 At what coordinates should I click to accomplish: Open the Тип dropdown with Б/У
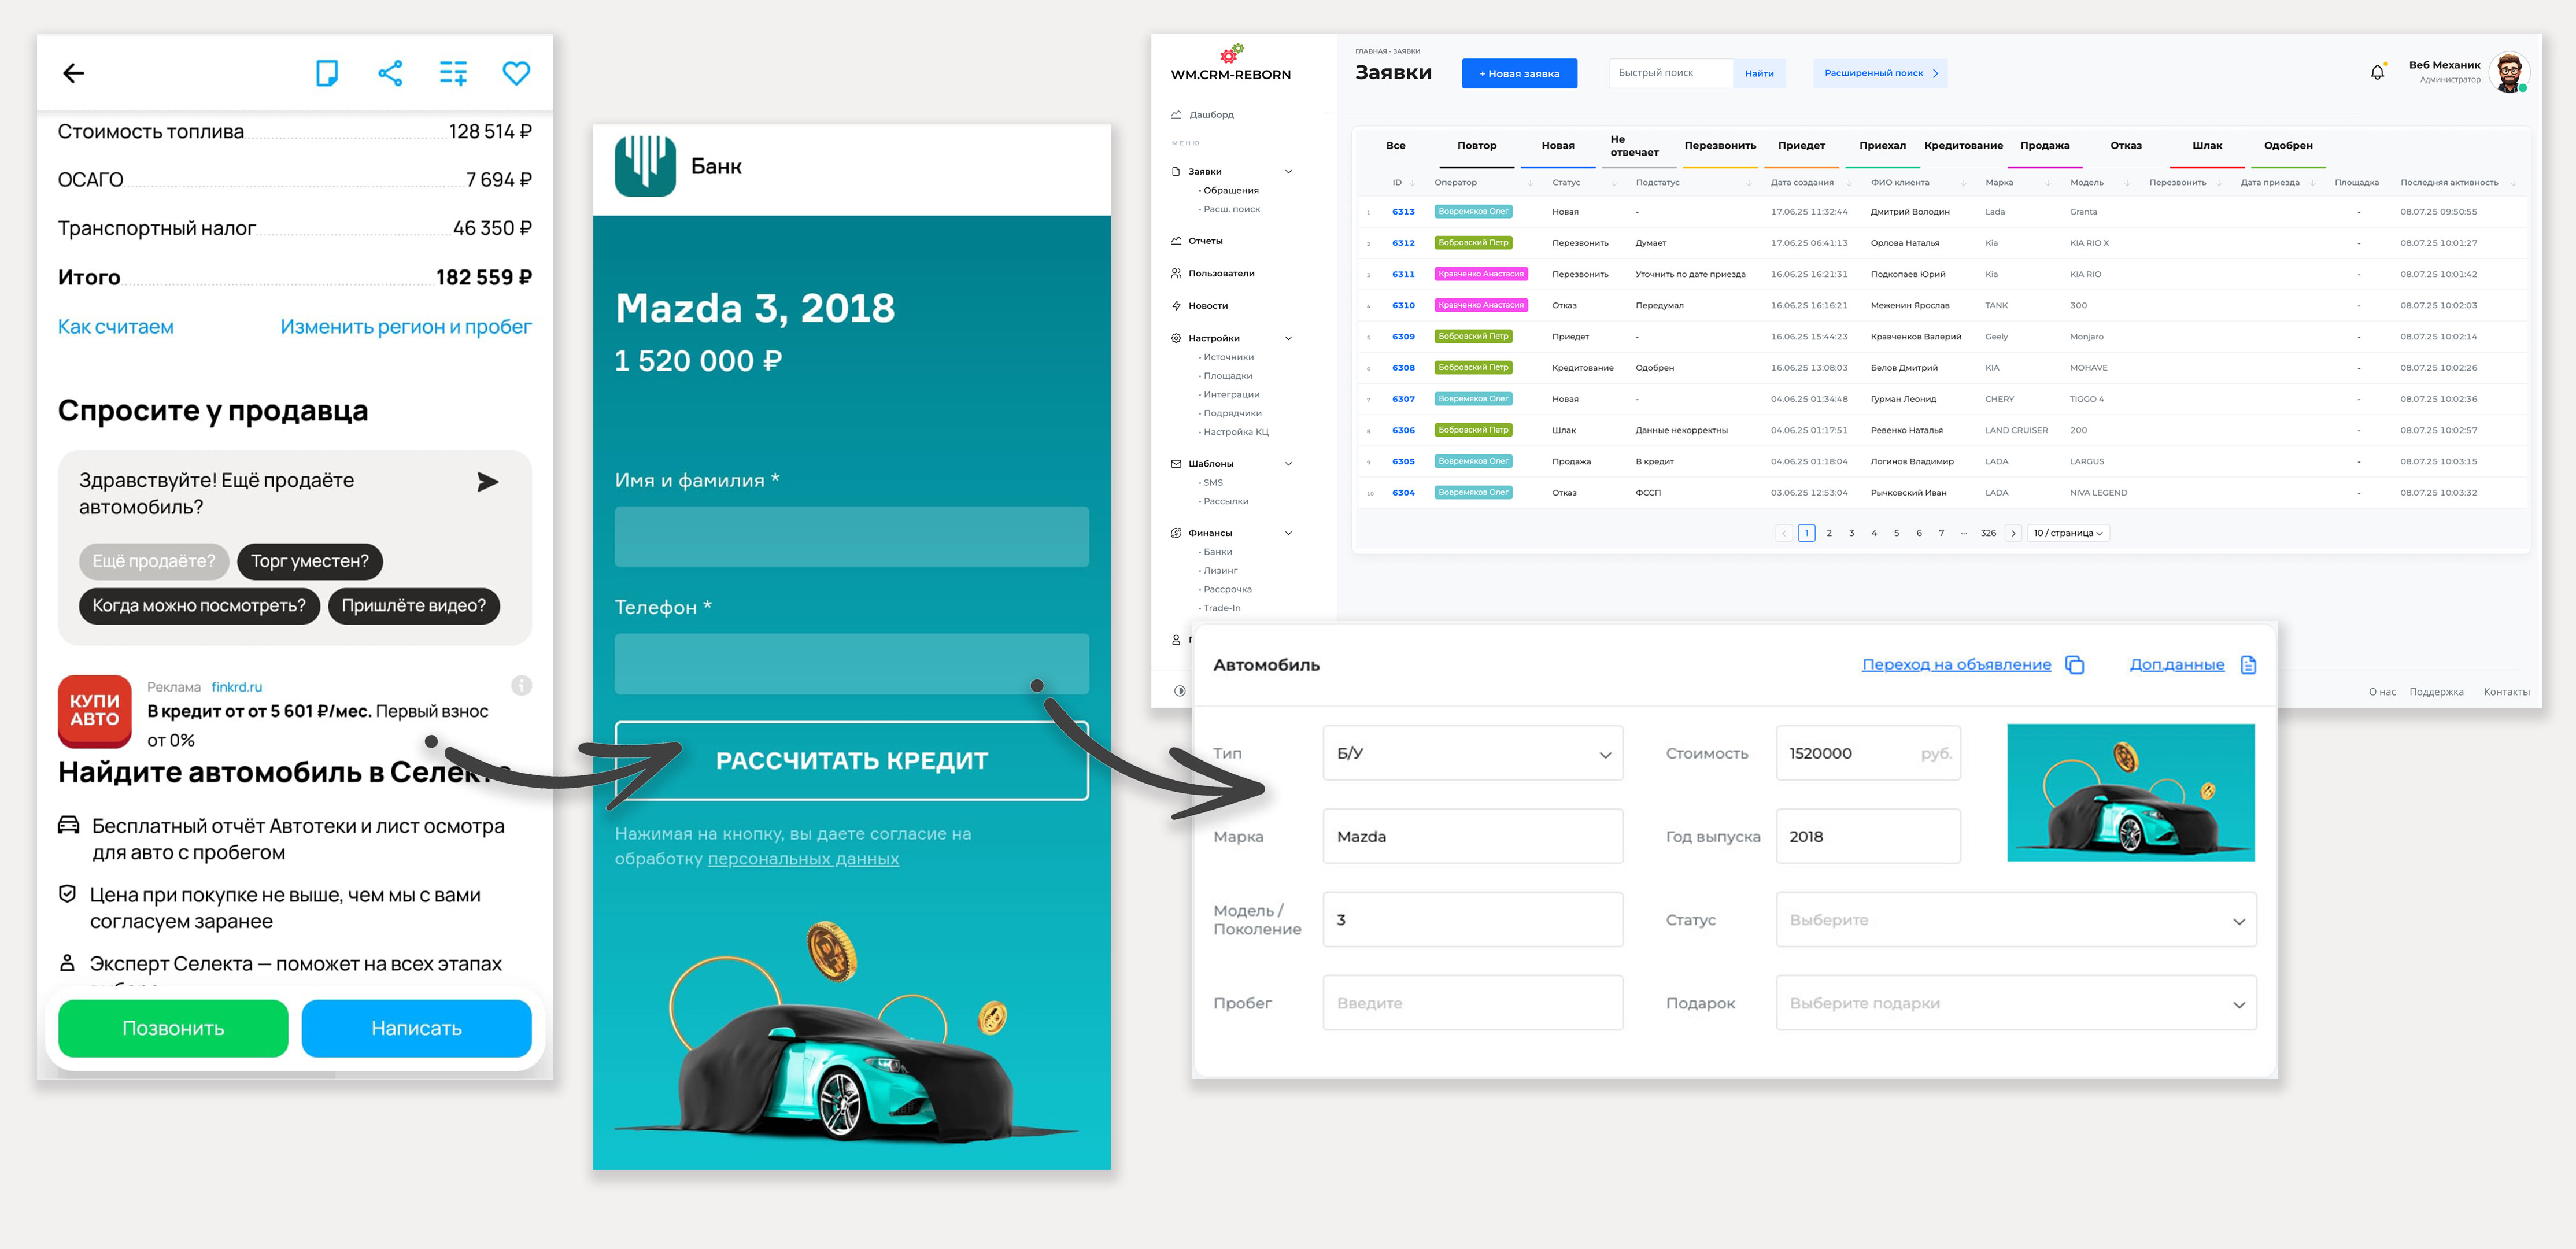tap(1472, 754)
